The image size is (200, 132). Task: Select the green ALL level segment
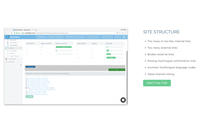click(x=117, y=70)
